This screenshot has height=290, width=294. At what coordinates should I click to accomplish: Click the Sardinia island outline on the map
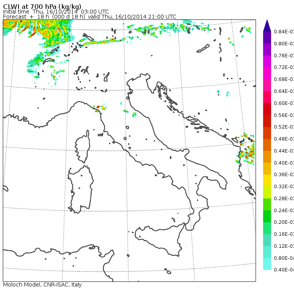point(80,189)
